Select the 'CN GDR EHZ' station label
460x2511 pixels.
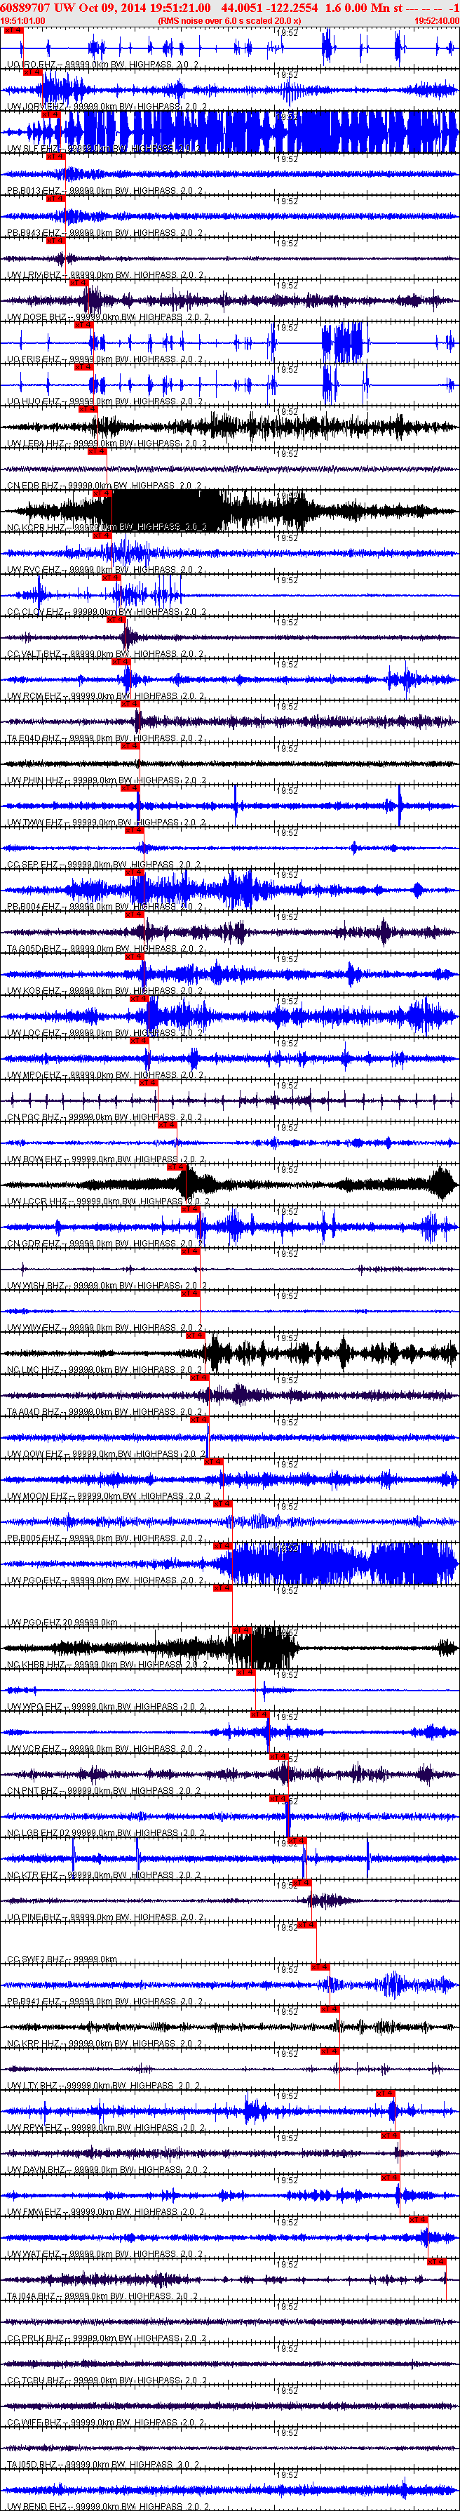[x=34, y=1242]
